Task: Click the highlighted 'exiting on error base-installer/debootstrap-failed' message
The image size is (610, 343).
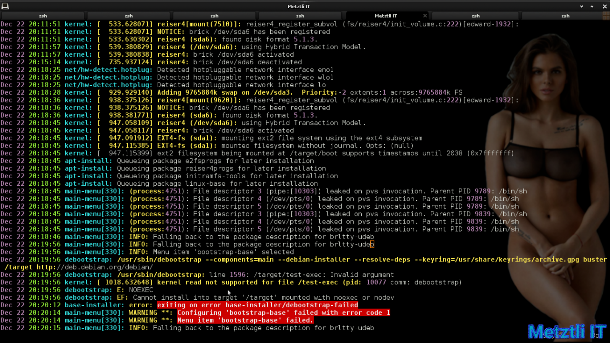Action: [x=257, y=305]
